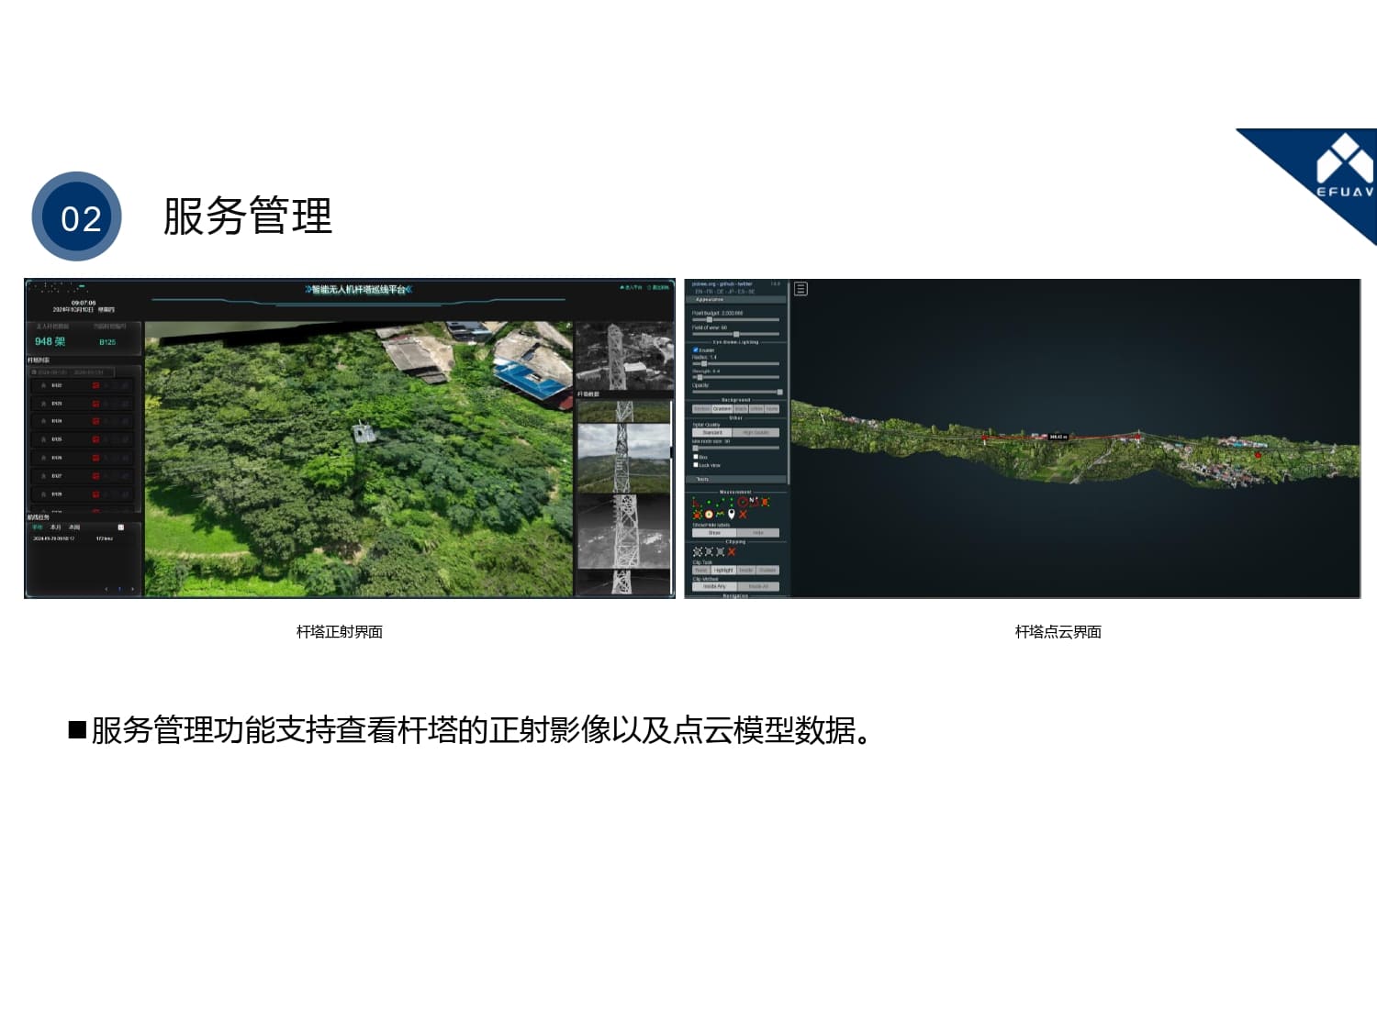Open the infrared tower image preview
Screen dimensions: 1377x1032
tap(623, 355)
